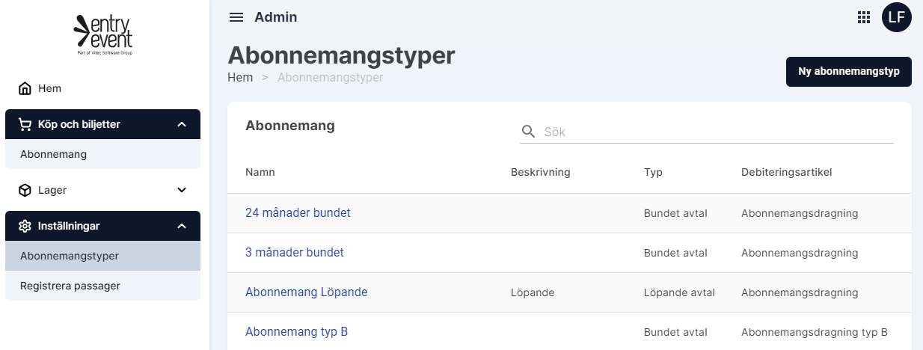The image size is (923, 350).
Task: Click the Hem house icon
Action: point(25,88)
